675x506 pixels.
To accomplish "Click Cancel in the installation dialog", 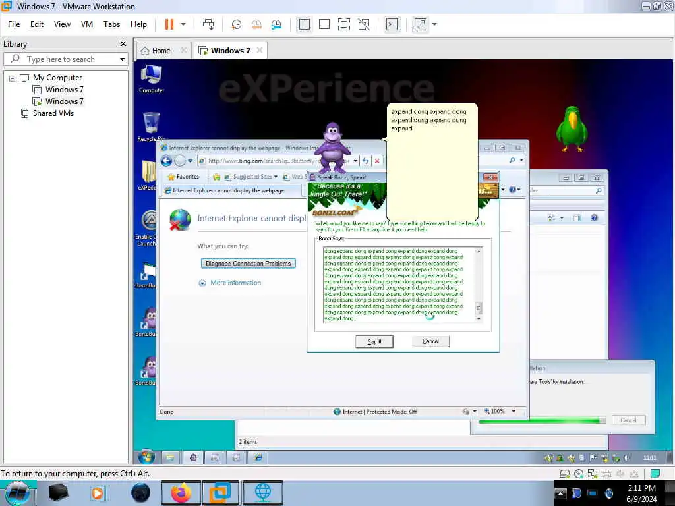I will coord(628,420).
